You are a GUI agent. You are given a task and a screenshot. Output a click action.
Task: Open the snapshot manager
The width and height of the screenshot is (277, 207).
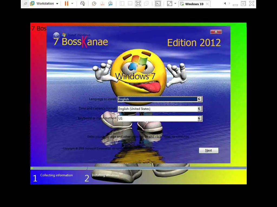coord(110,4)
